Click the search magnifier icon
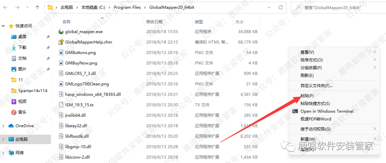 pyautogui.click(x=298, y=8)
